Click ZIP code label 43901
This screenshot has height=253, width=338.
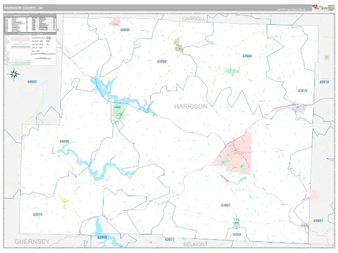pyautogui.click(x=318, y=221)
